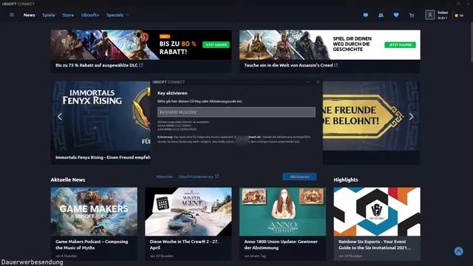
Task: Open the Rainbow Six Esports highlight thumbnail
Action: coord(377,211)
